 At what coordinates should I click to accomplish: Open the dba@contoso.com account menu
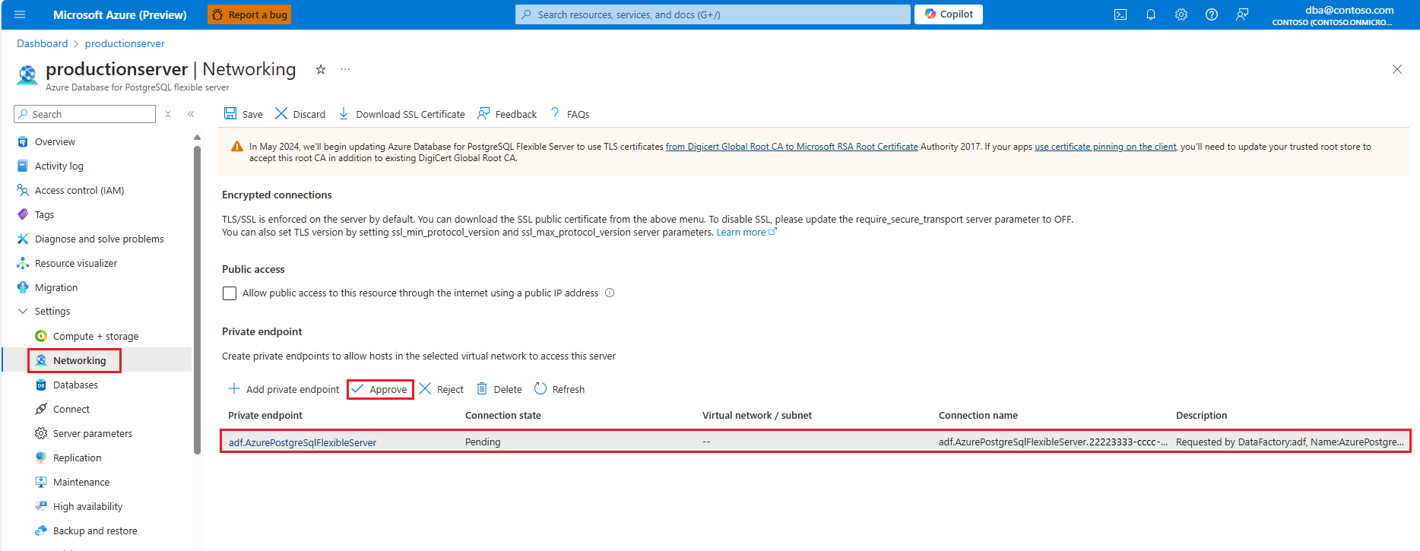[x=1333, y=15]
